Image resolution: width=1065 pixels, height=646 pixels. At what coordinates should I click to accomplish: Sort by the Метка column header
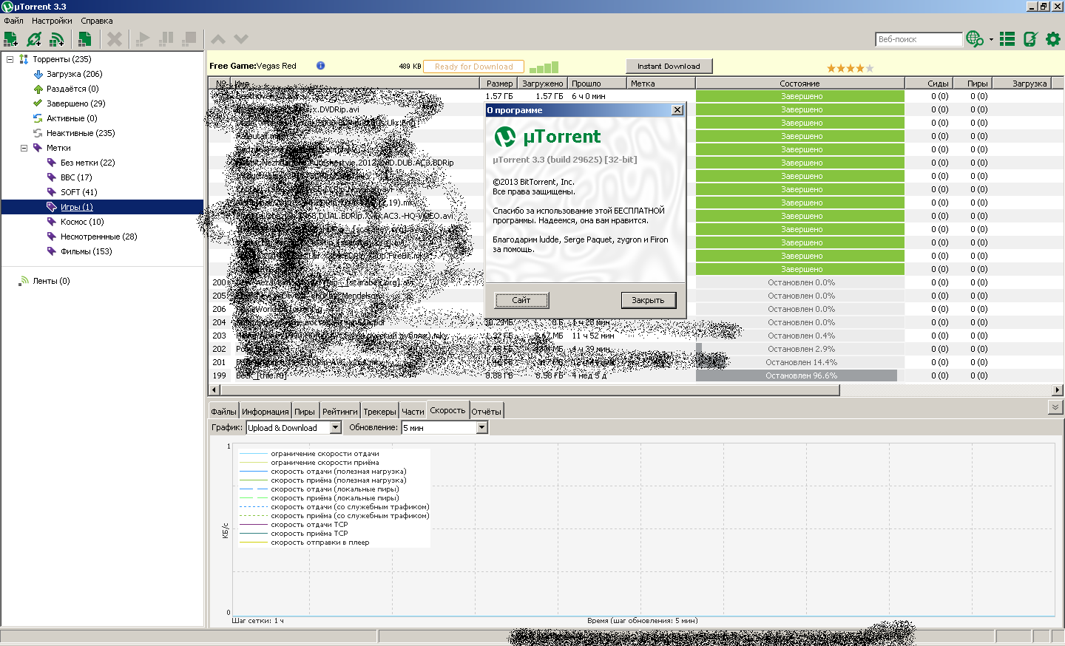point(660,84)
